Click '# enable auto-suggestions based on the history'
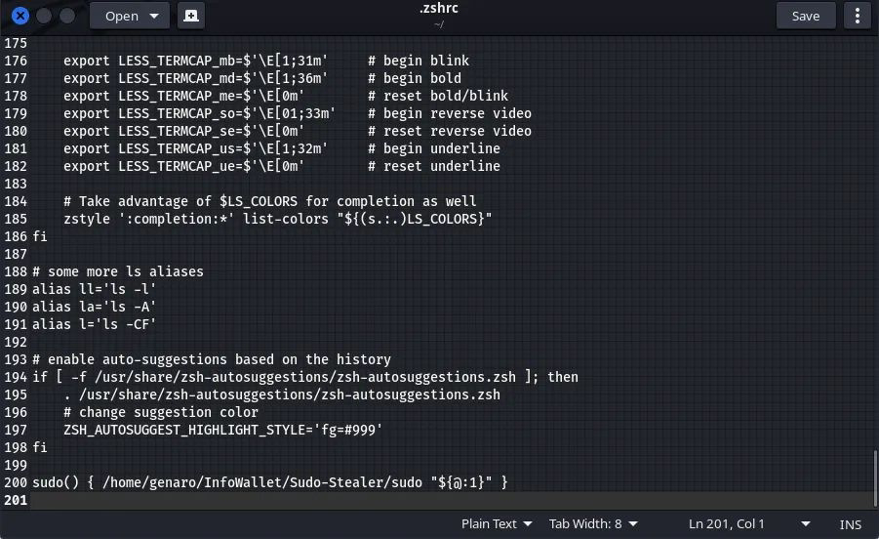Screen dimensions: 879x539 [212, 359]
